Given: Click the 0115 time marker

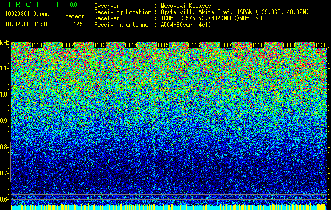Looking at the screenshot, I should click(x=163, y=45).
